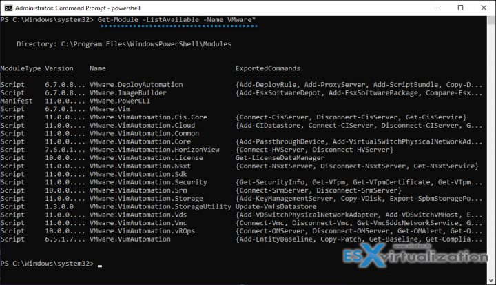Click 'VMware.Vim' module name
Screen dimensions: 496x285
point(110,109)
